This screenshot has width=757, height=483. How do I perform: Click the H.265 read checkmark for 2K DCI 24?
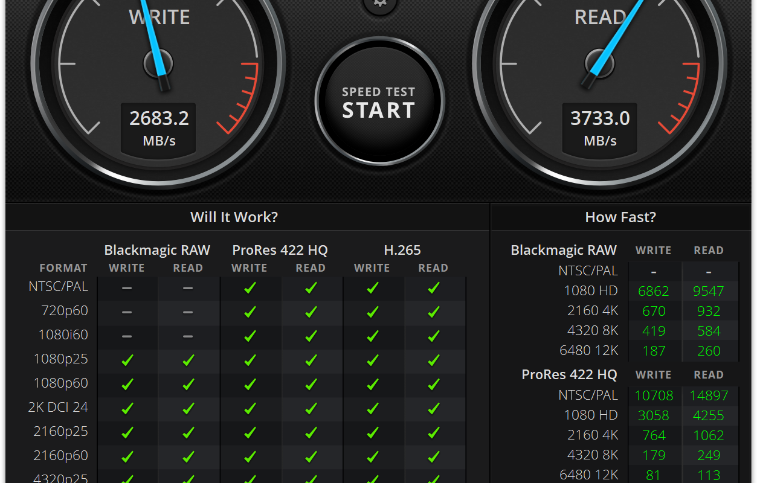tap(434, 409)
